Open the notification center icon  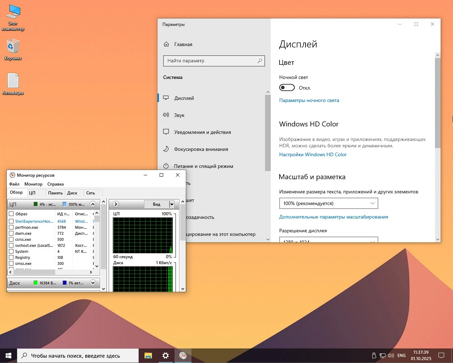(441, 356)
